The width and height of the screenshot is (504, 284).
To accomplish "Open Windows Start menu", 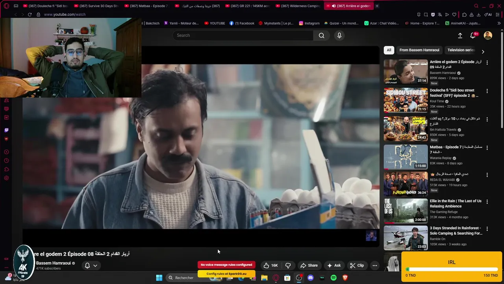I will 159,278.
